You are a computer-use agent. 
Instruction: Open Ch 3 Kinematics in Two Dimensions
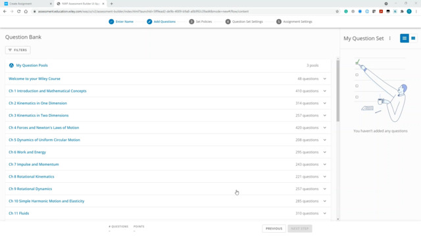pos(38,115)
